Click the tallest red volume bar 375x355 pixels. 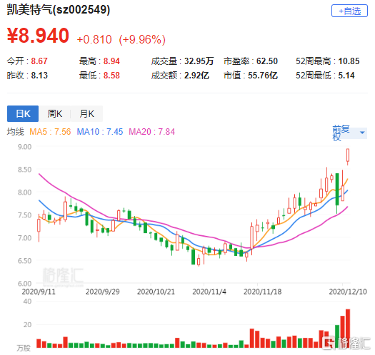pyautogui.click(x=348, y=329)
